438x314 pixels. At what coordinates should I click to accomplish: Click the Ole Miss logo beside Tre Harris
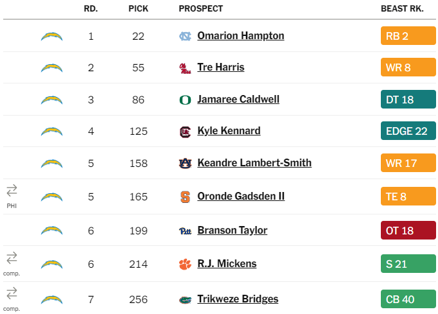click(x=185, y=68)
